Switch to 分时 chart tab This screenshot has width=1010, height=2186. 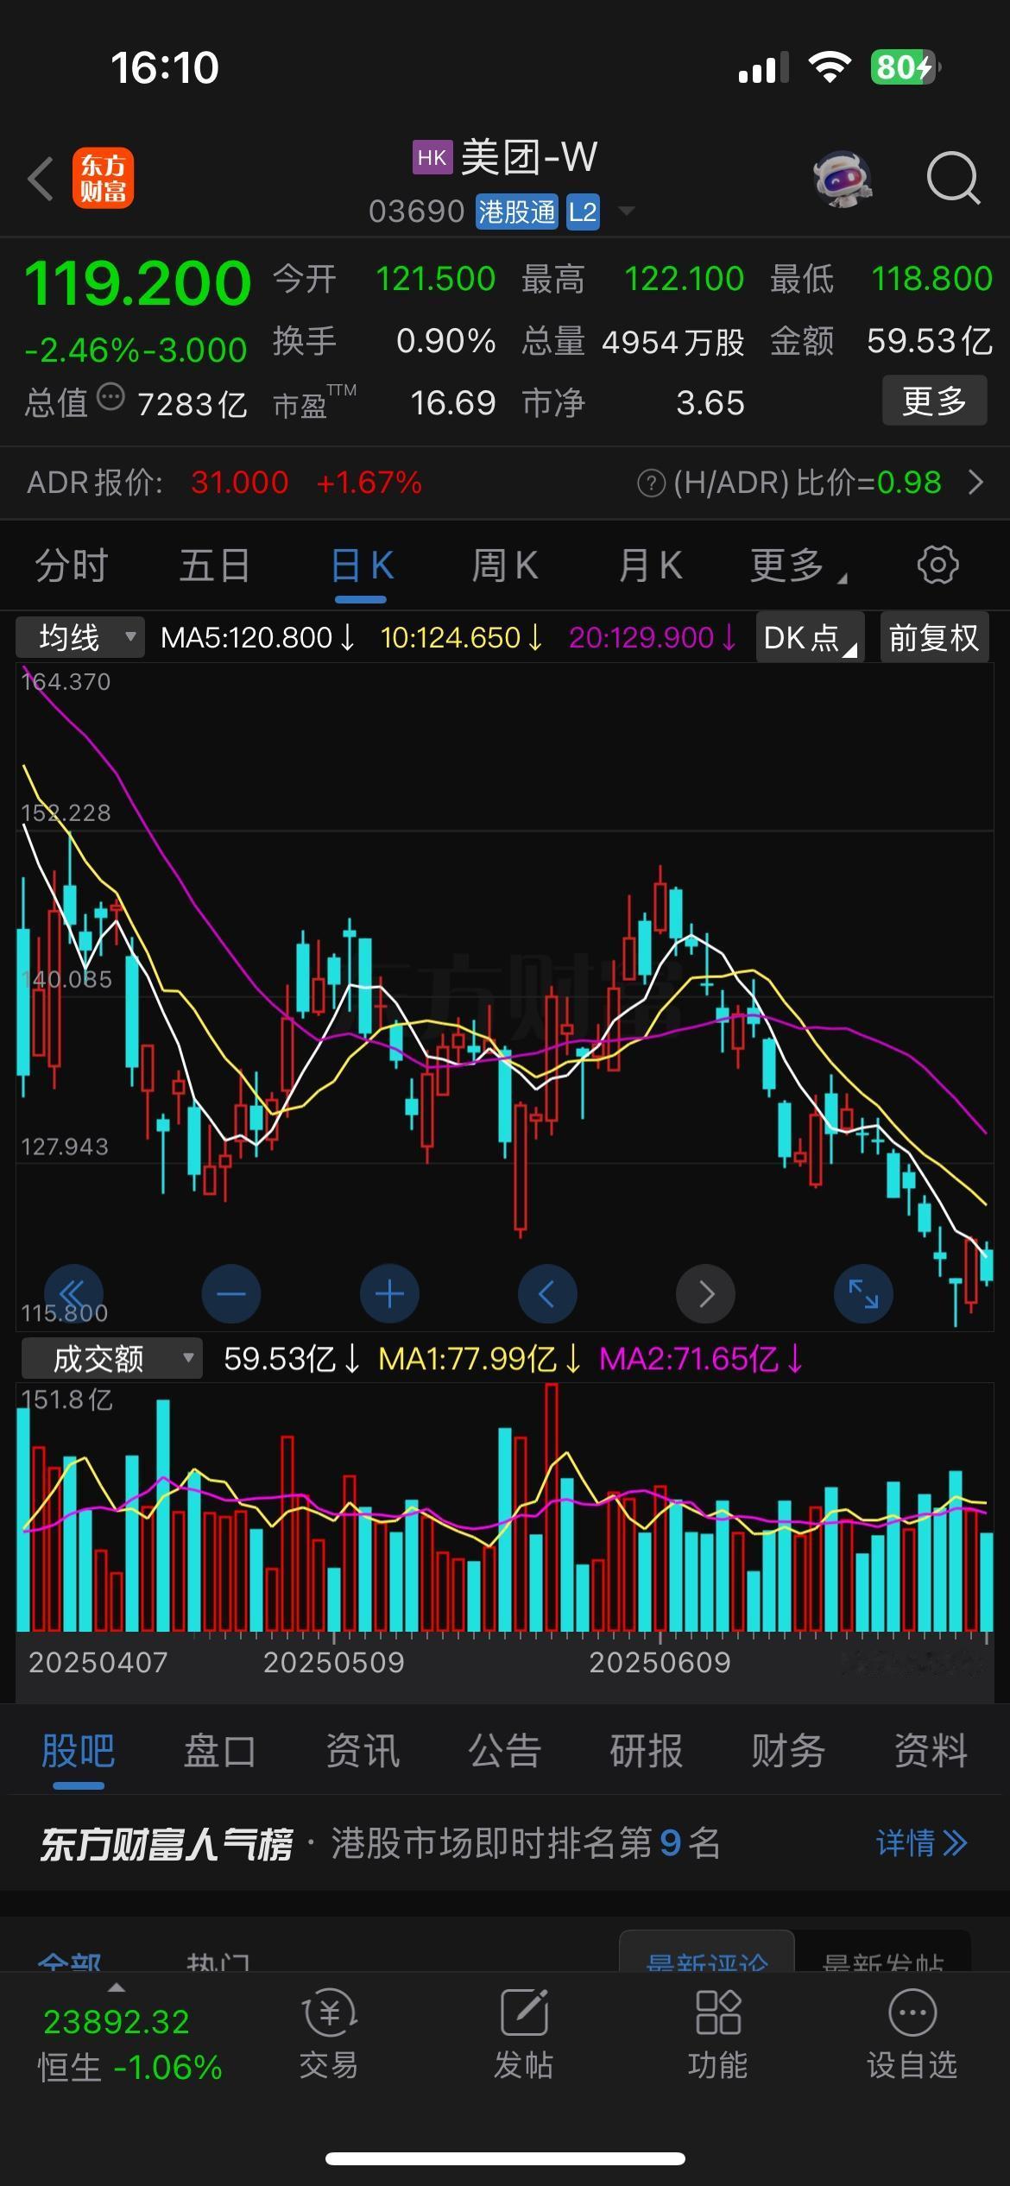(x=72, y=566)
